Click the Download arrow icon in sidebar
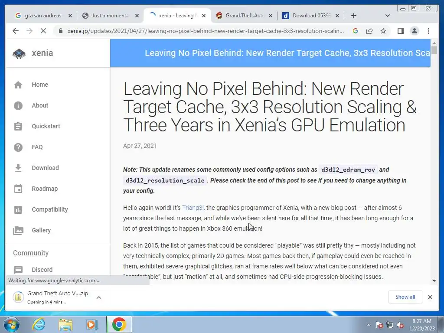Viewport: 444px width, 333px height. pyautogui.click(x=18, y=168)
